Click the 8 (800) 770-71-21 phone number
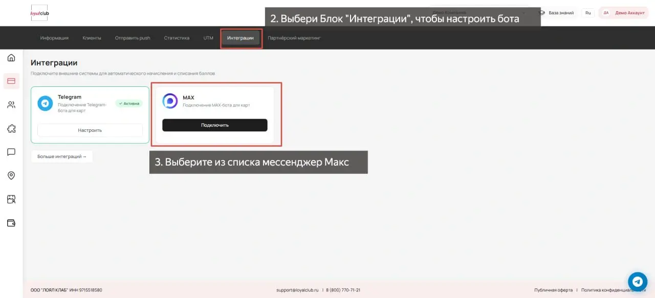655x298 pixels. 343,290
